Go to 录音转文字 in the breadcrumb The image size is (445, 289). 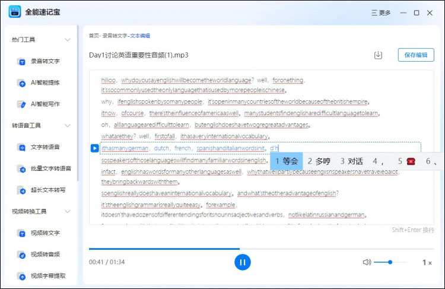point(115,36)
